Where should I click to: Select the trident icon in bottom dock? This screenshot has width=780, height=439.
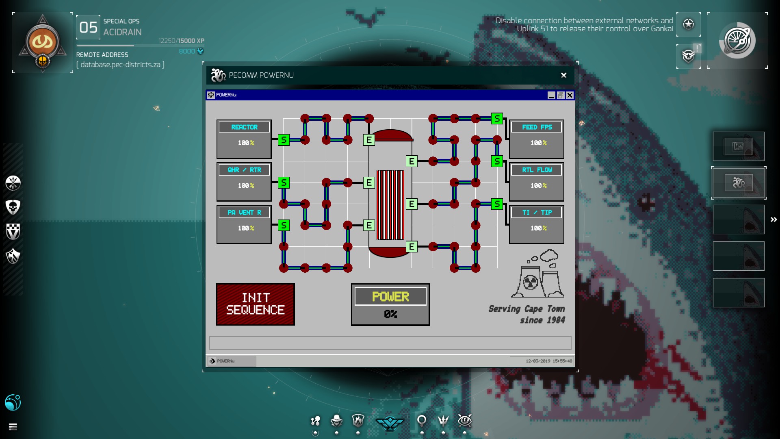coord(443,421)
